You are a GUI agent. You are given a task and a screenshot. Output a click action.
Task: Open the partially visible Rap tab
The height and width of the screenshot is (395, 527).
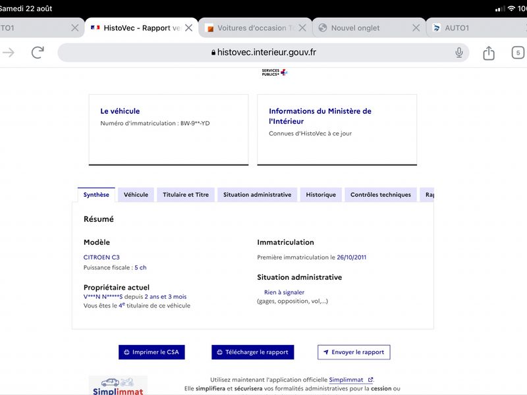[x=428, y=195]
